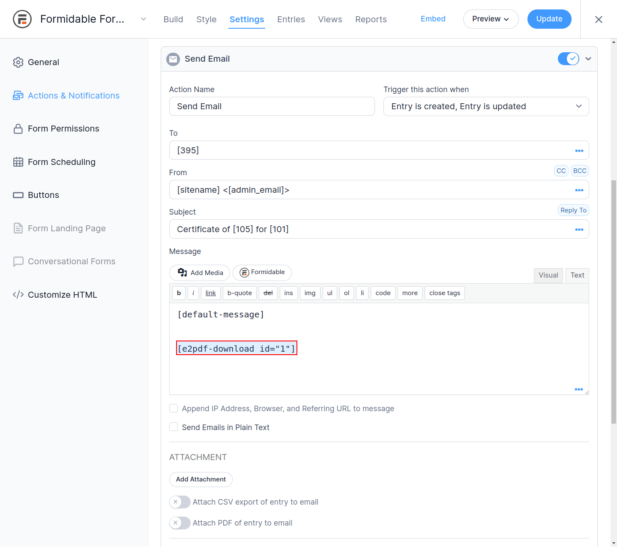Open shortcode options dots in Subject field
617x547 pixels.
pos(579,230)
